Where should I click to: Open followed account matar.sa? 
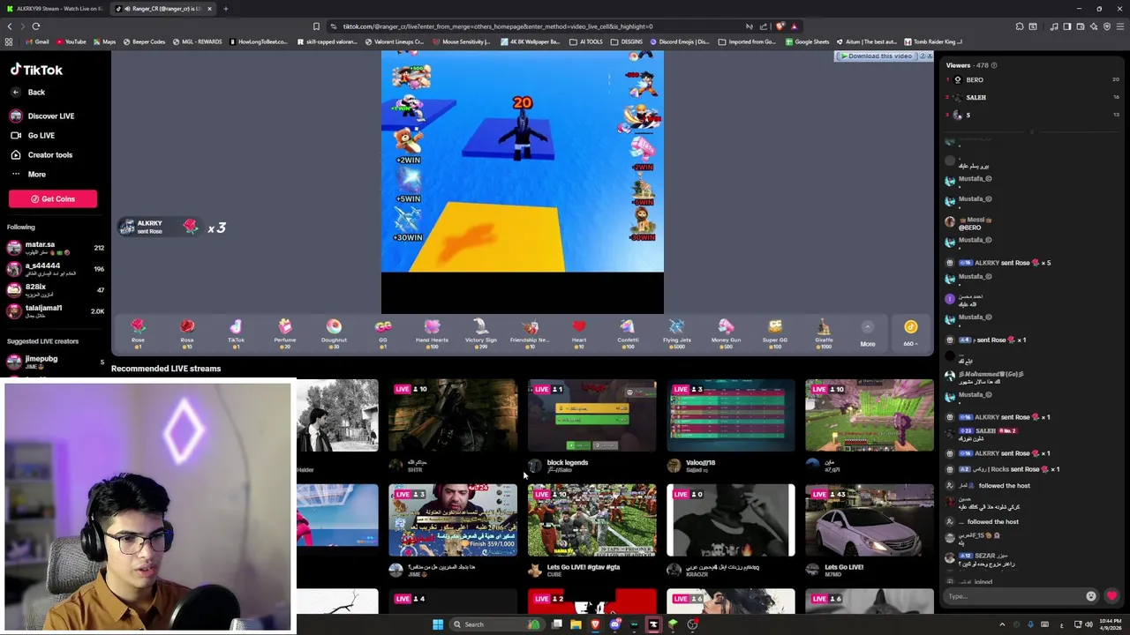coord(56,248)
